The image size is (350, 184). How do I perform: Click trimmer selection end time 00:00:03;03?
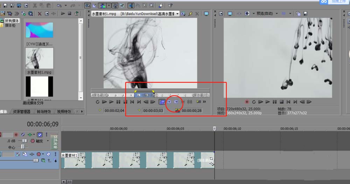pyautogui.click(x=153, y=110)
